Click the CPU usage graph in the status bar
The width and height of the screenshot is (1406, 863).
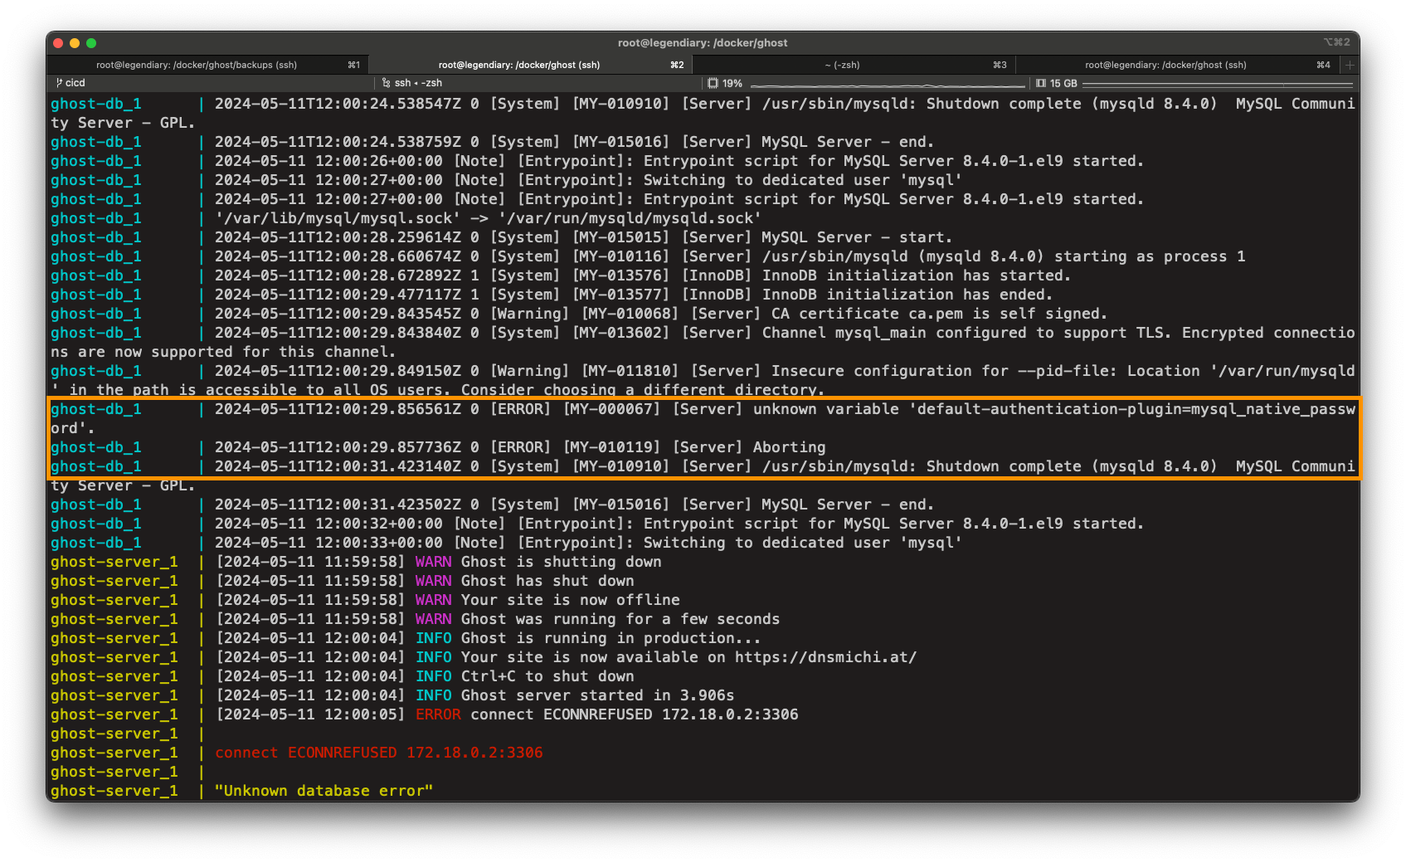888,85
